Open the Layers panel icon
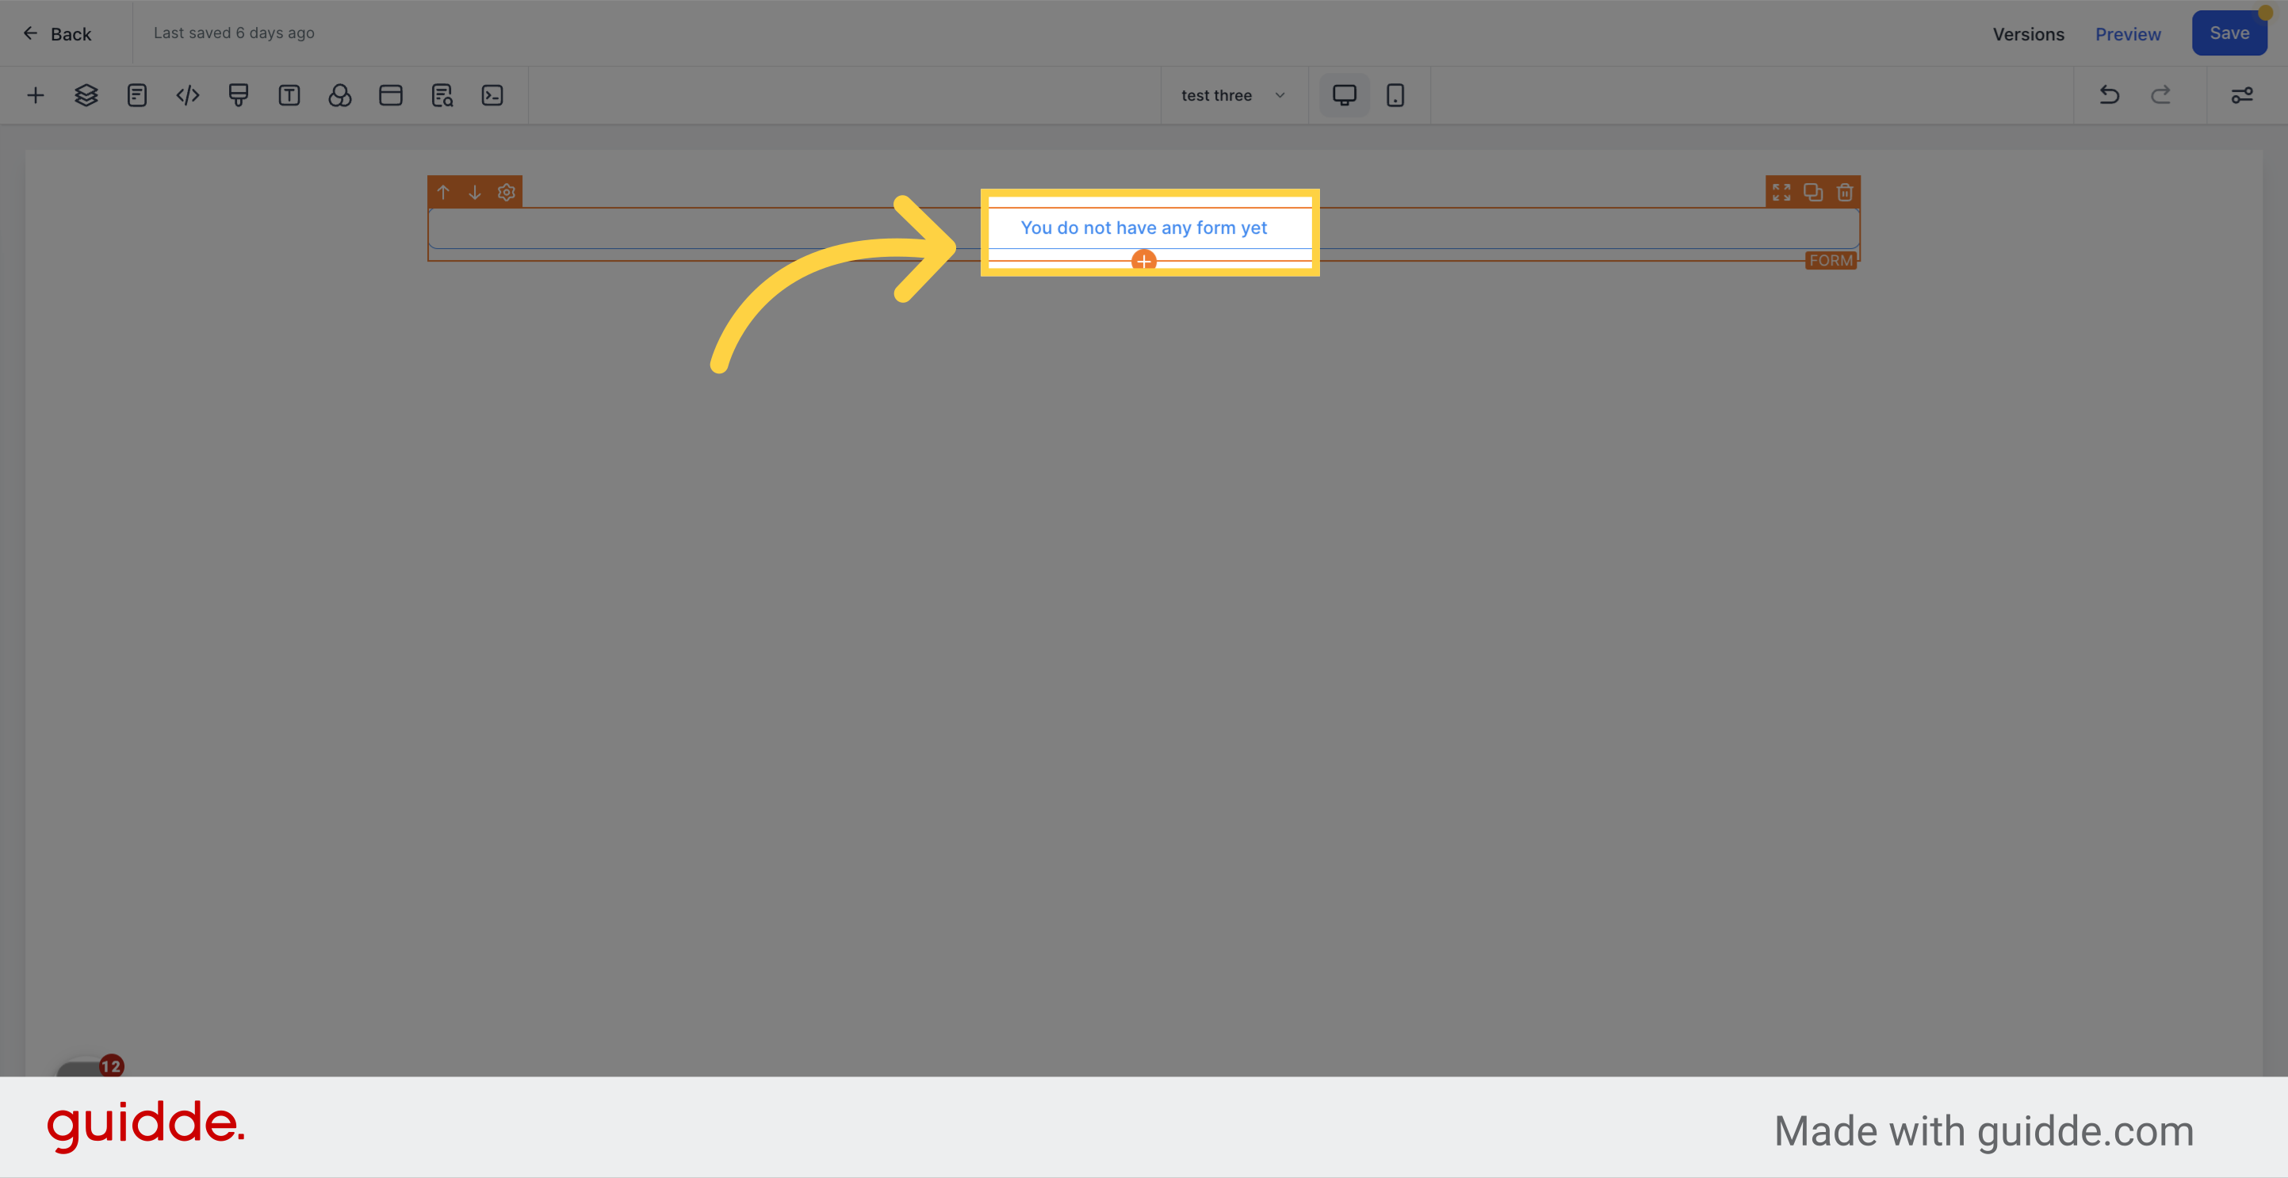This screenshot has width=2288, height=1178. (x=86, y=95)
